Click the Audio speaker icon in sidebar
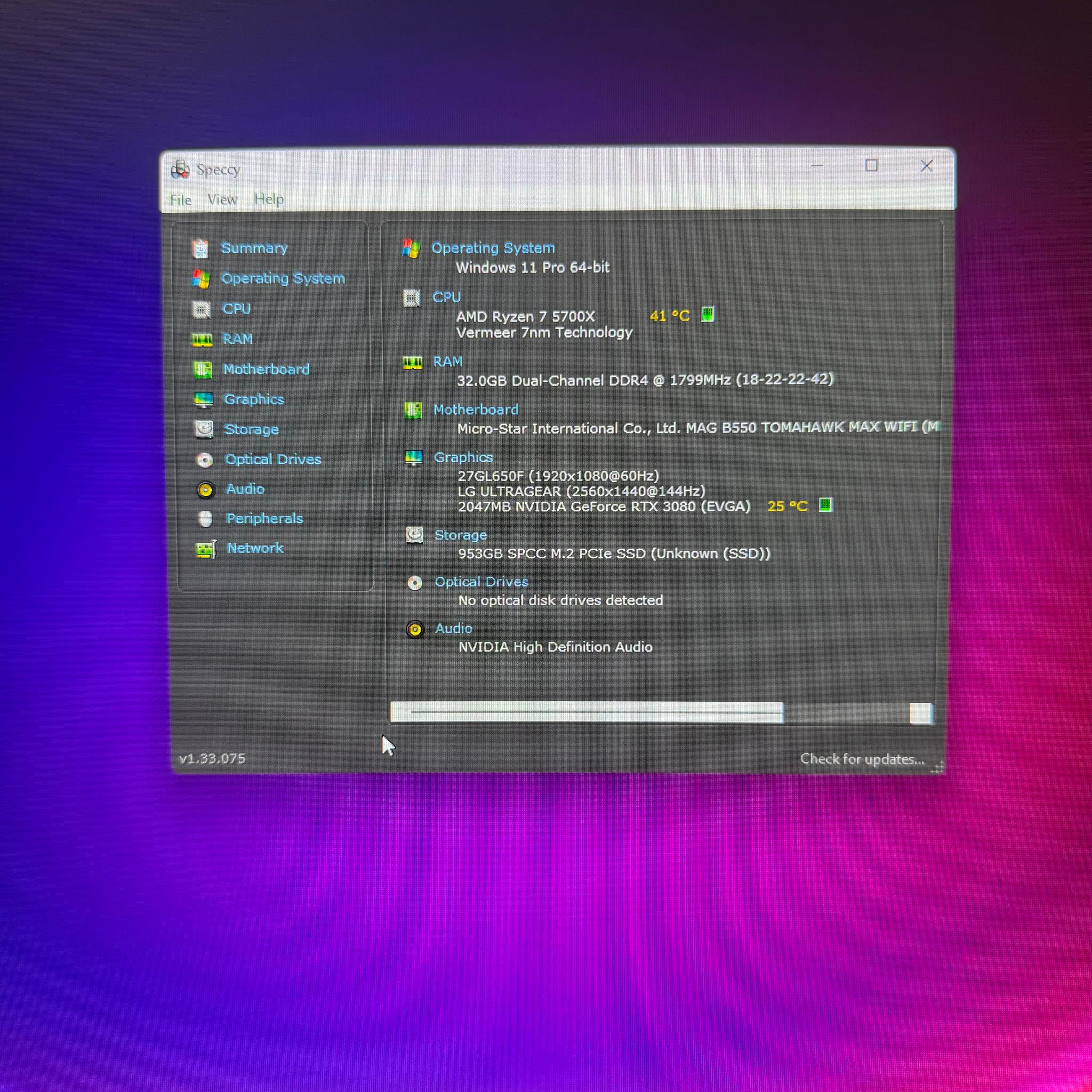Screen dimensions: 1092x1092 pyautogui.click(x=205, y=489)
